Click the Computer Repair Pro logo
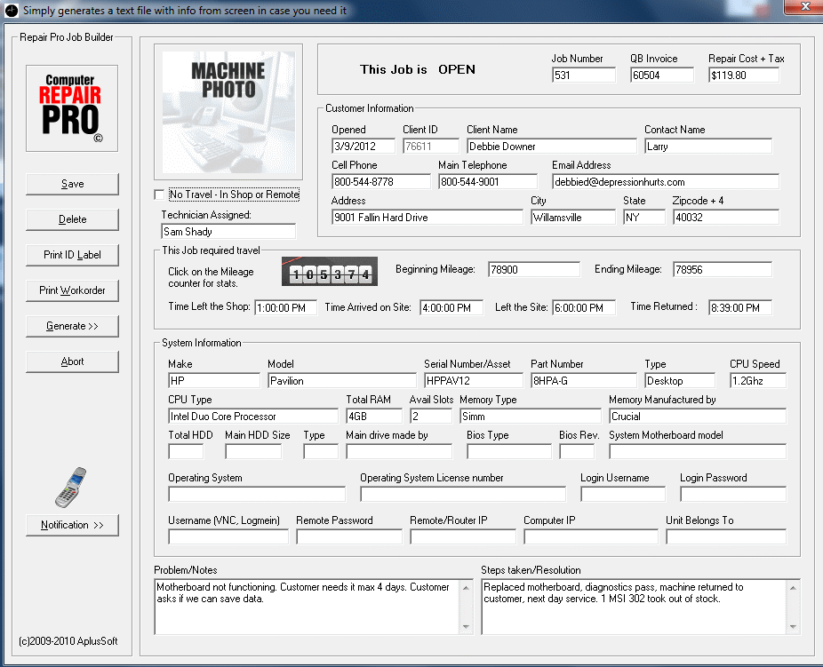 pos(72,107)
